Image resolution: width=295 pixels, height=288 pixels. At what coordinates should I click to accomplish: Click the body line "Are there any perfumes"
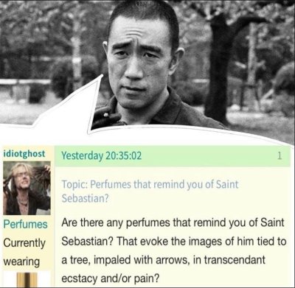point(115,223)
